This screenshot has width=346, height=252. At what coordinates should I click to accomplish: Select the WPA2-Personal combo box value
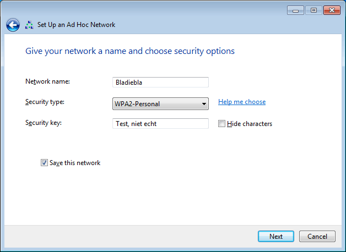click(156, 103)
